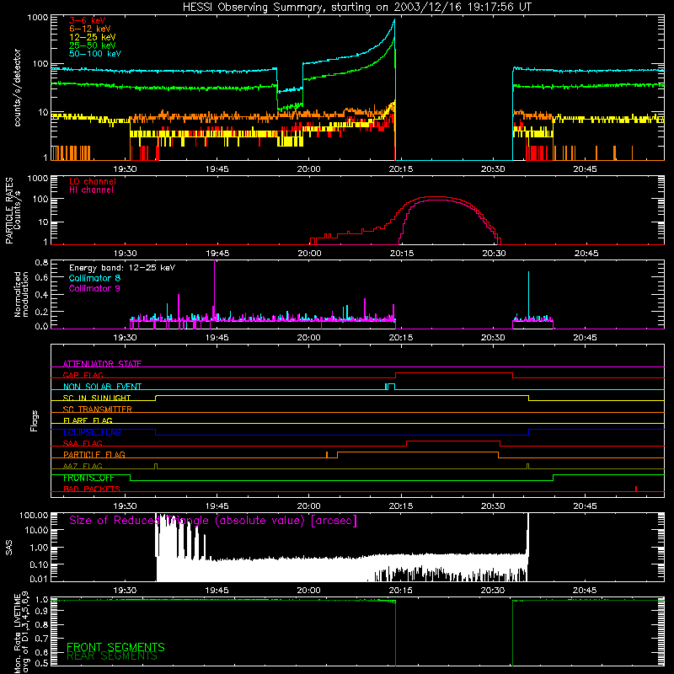Image resolution: width=674 pixels, height=674 pixels.
Task: Click the 'counts/s/detector' y-axis label
Action: click(17, 88)
